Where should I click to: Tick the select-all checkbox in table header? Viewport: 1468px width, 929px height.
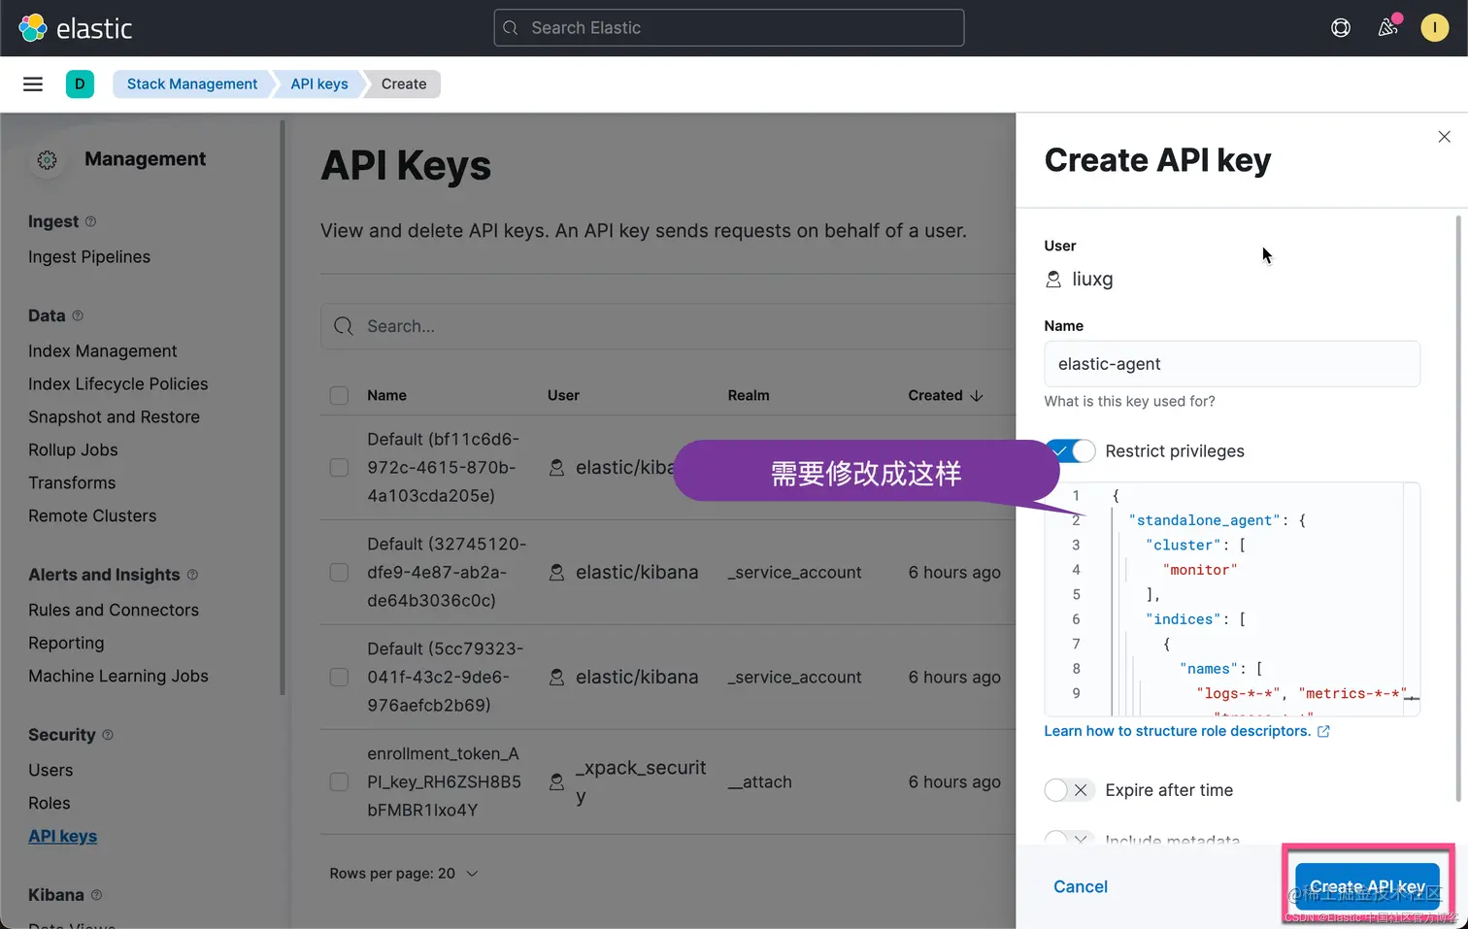[339, 396]
